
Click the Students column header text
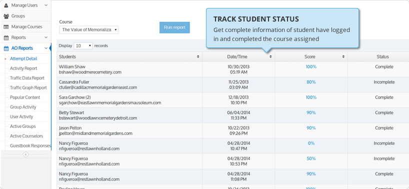(67, 56)
